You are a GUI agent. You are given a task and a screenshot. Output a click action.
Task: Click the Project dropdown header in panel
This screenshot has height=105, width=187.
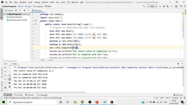(9, 10)
